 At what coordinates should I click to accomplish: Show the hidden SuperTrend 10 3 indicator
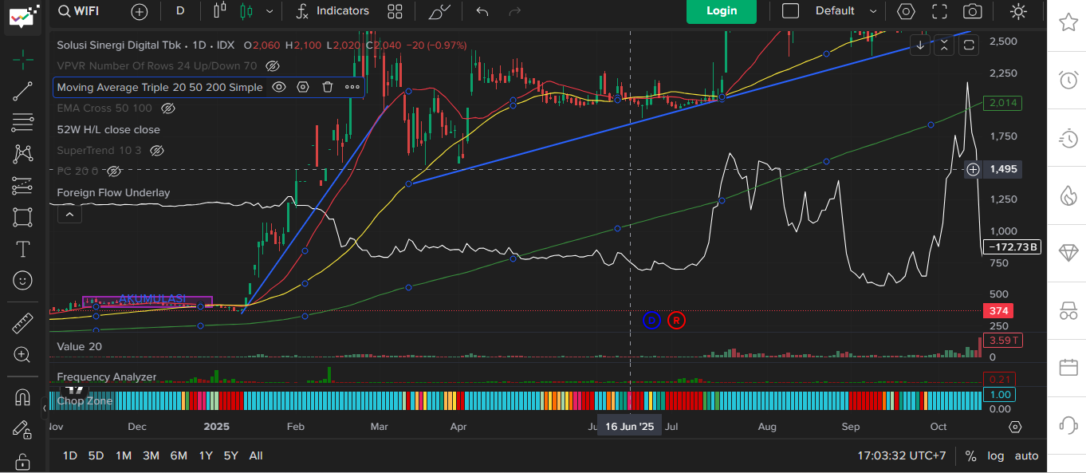(157, 150)
